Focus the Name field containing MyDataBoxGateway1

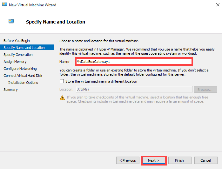134,62
